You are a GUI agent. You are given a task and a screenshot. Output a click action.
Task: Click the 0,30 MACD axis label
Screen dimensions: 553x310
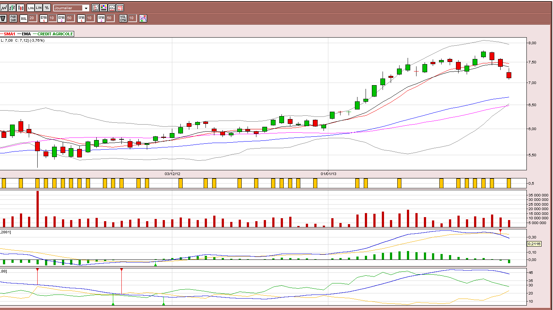point(532,237)
